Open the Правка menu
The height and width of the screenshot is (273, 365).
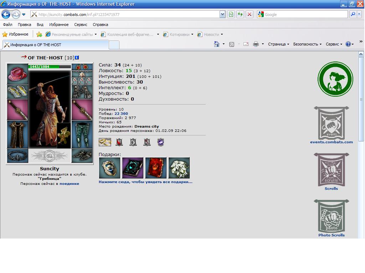click(25, 25)
